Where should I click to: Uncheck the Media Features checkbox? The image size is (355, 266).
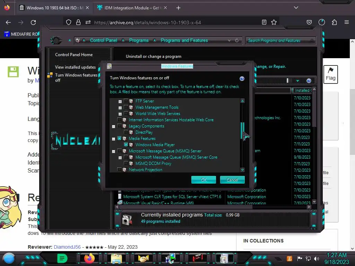click(119, 139)
